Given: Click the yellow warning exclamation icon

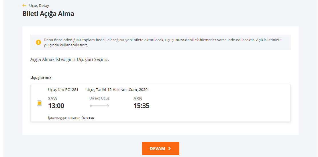Looking at the screenshot, I should coord(38,42).
